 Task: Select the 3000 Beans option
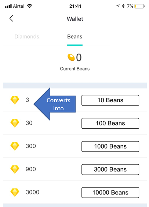[x=110, y=169]
